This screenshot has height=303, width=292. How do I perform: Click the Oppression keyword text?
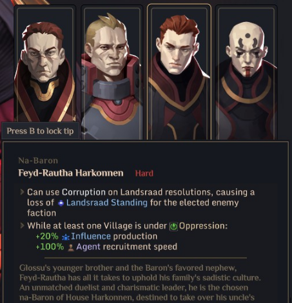pyautogui.click(x=203, y=226)
